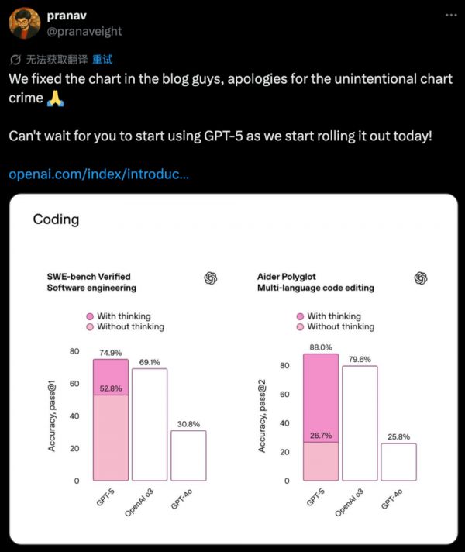Click SWE-bench 'With thinking' legend swatch
Screen dimensions: 465x552
click(90, 316)
